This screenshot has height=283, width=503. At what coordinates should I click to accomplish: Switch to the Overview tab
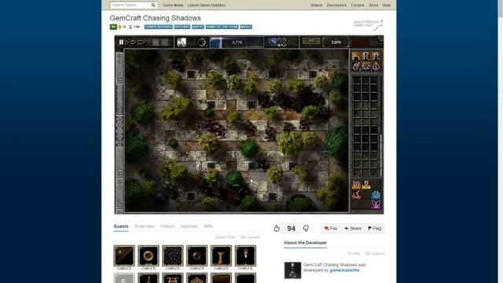tap(144, 226)
